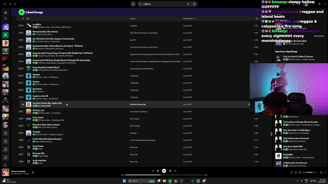
Task: Select 'G Walk (with Chris Brown)' in queue
Action: [295, 163]
